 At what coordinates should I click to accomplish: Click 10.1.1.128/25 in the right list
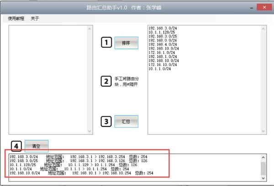tap(162, 32)
